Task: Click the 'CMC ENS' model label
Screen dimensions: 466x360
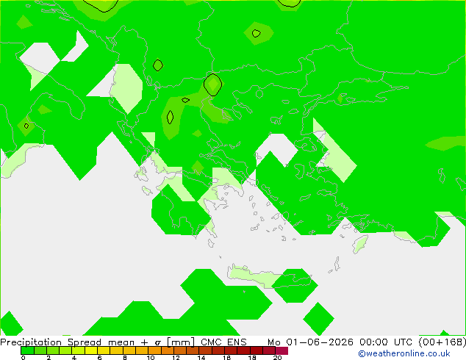Action: coord(223,342)
